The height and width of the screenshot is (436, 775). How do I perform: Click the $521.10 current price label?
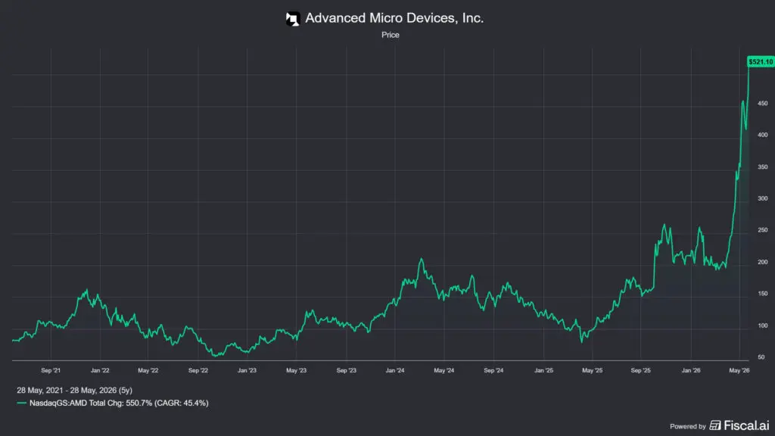pyautogui.click(x=760, y=62)
